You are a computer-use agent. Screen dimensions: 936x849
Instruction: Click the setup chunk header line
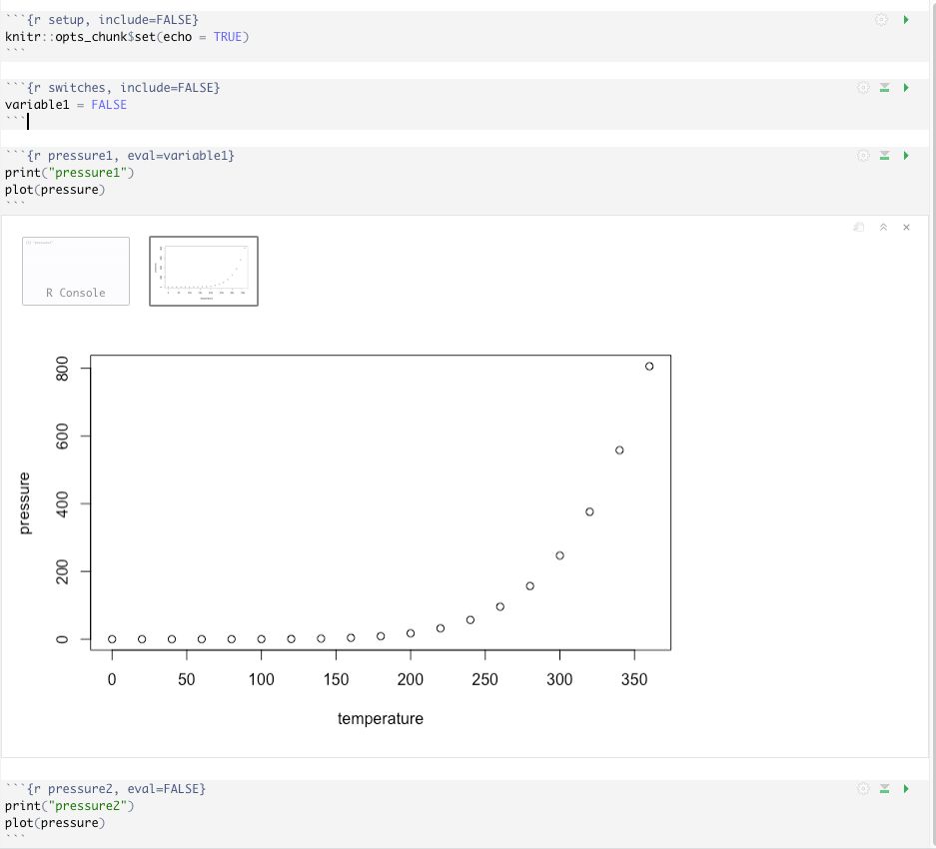tap(102, 20)
